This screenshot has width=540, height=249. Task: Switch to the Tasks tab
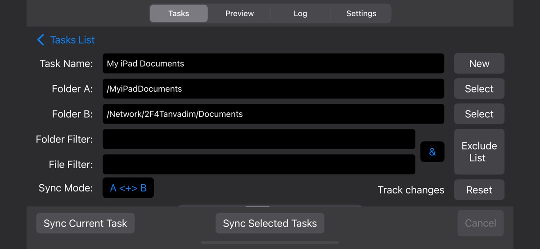[x=179, y=13]
